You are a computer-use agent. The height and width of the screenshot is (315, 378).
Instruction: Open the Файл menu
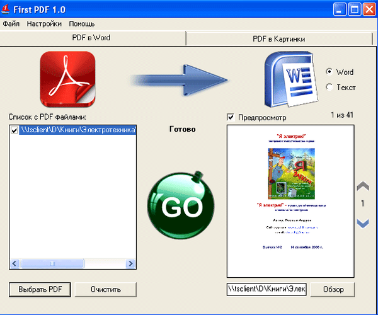[11, 24]
